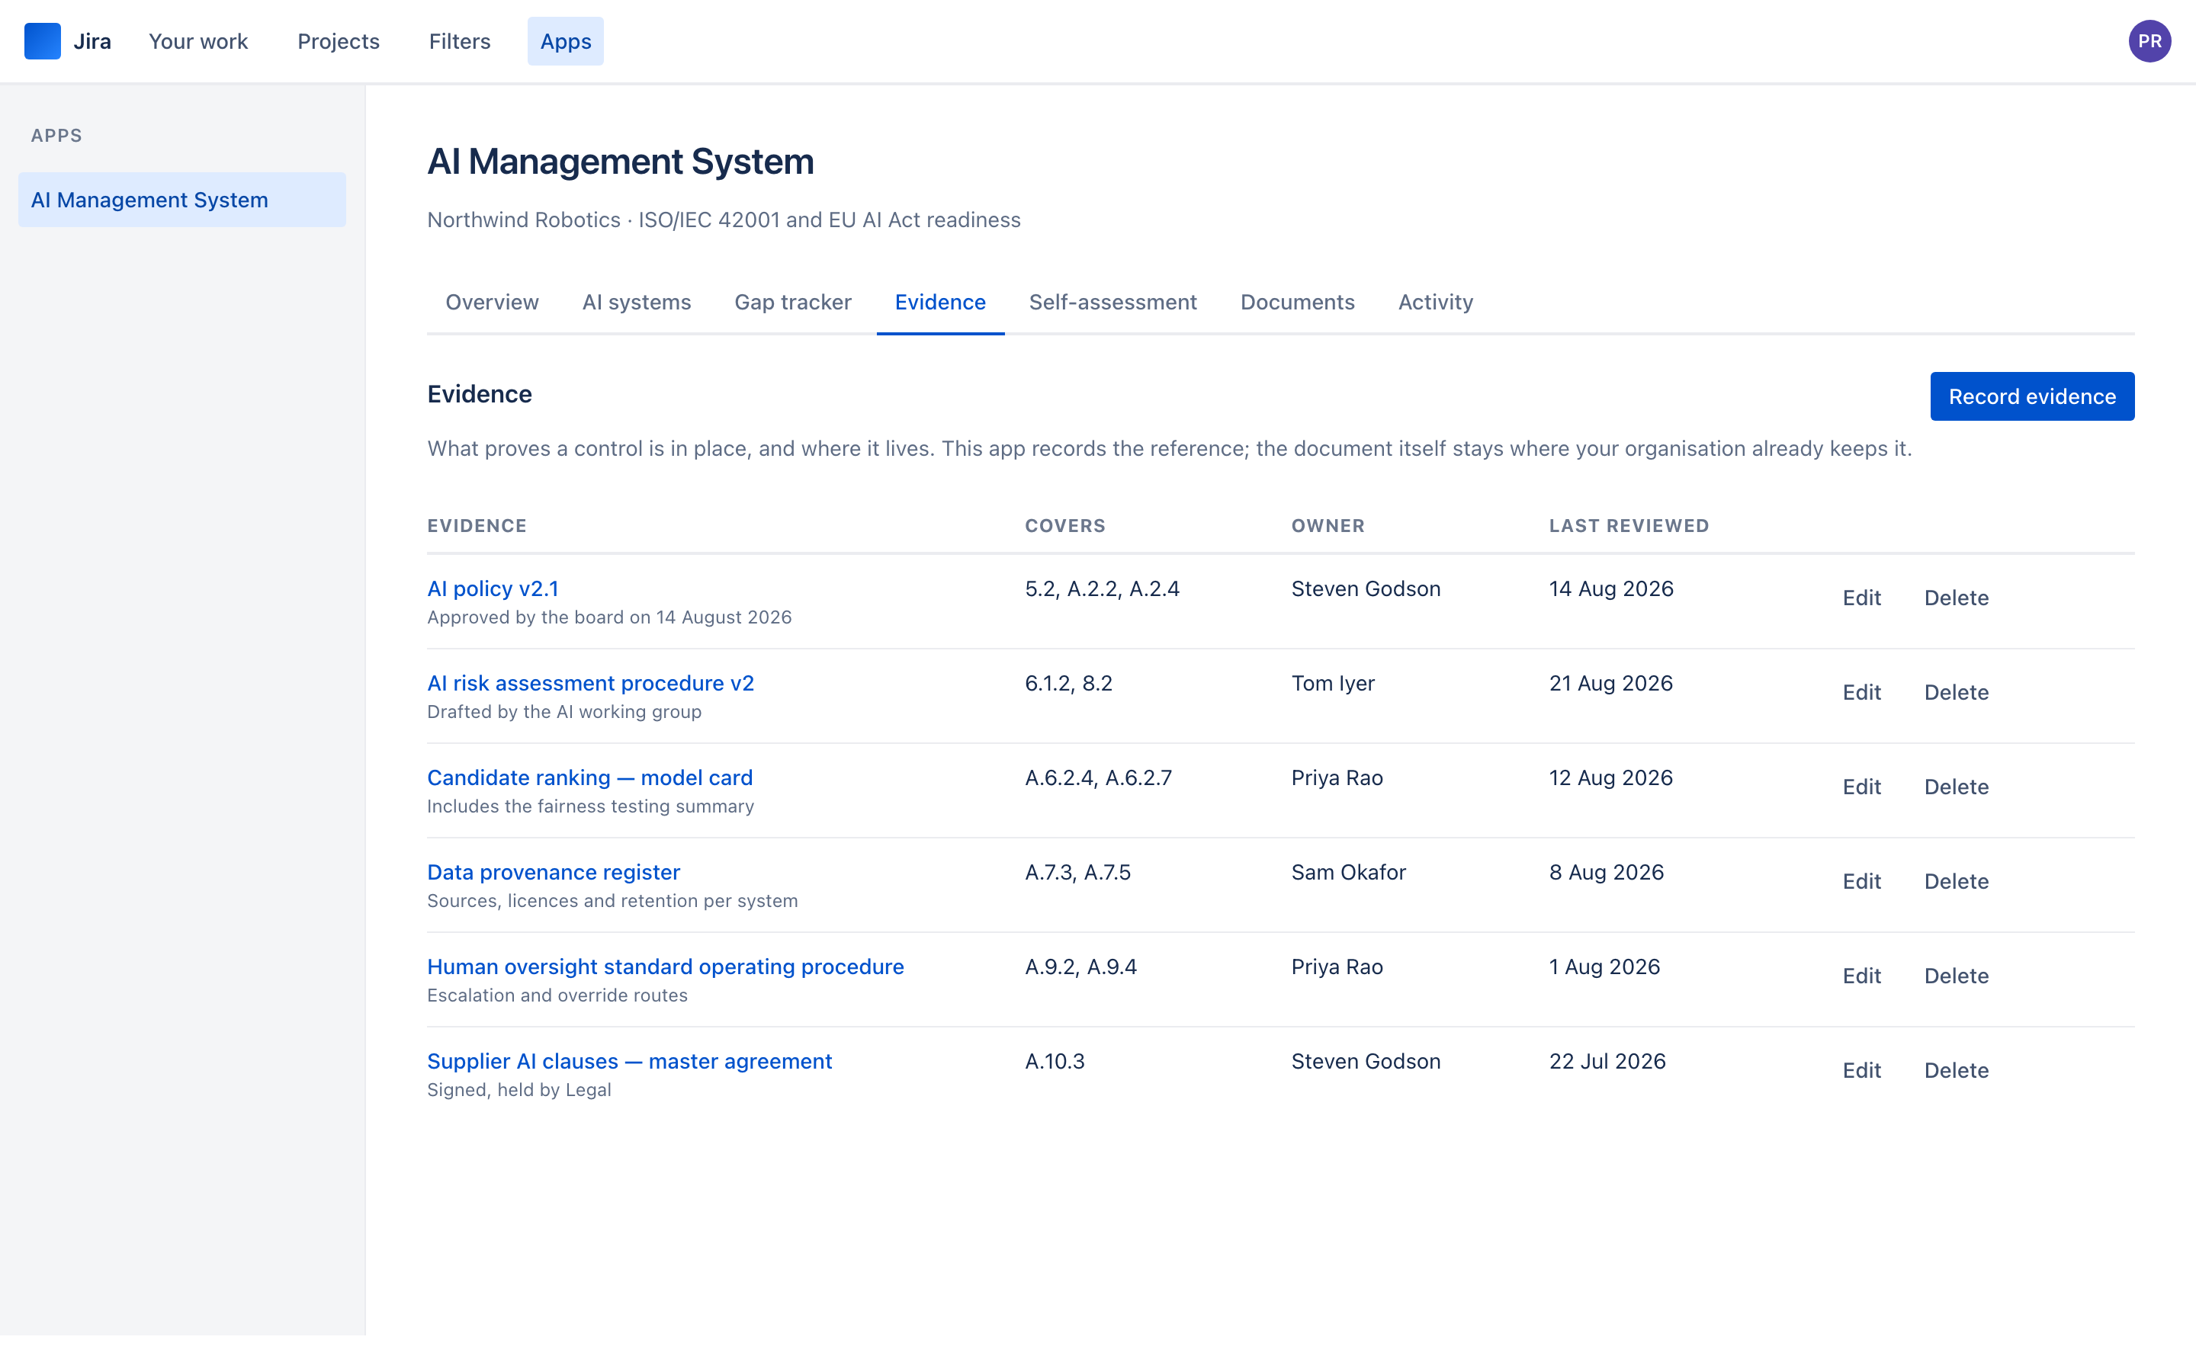
Task: Switch to the Gap tracker tab
Action: (792, 302)
